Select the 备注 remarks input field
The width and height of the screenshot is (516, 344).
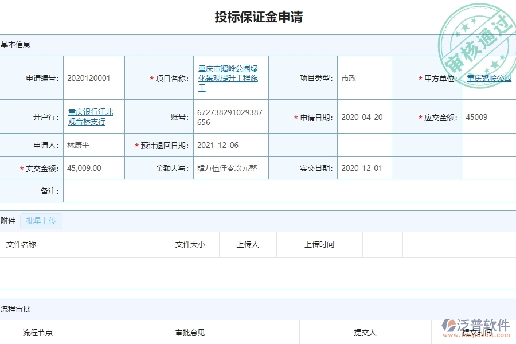pos(287,191)
